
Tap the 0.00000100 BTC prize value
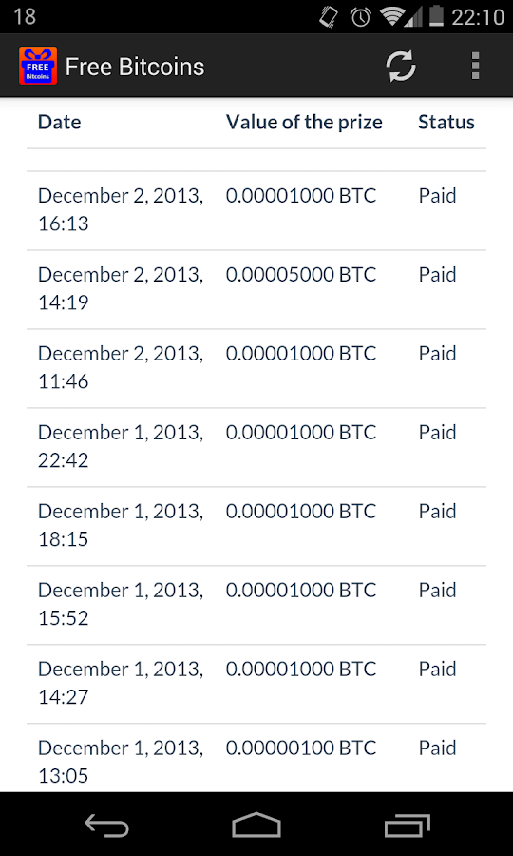[x=301, y=748]
